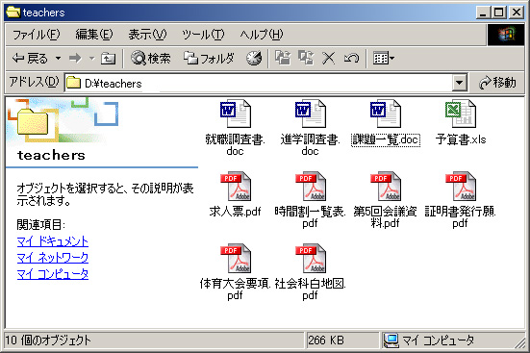530x353 pixels.
Task: Click the 10 個のオブジェクト status text
Action: (x=48, y=340)
